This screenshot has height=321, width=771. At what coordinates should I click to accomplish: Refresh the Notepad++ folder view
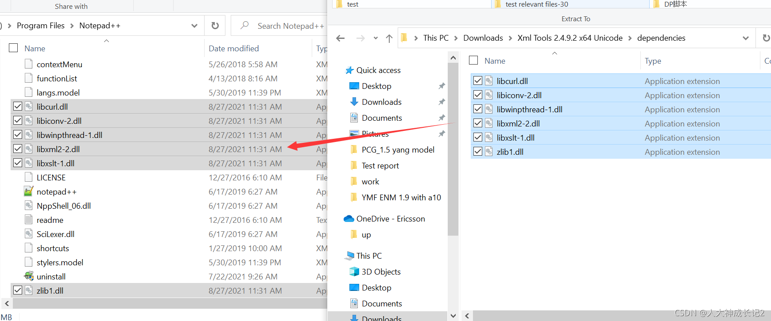click(215, 26)
